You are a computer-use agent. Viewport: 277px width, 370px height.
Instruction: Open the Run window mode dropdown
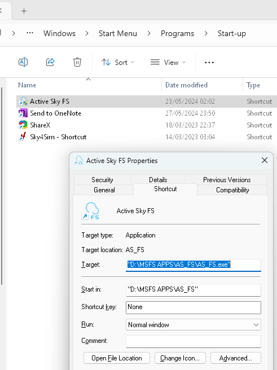pyautogui.click(x=194, y=325)
